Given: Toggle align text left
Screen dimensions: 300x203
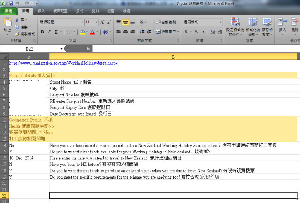Looking at the screenshot, I should tap(118, 32).
